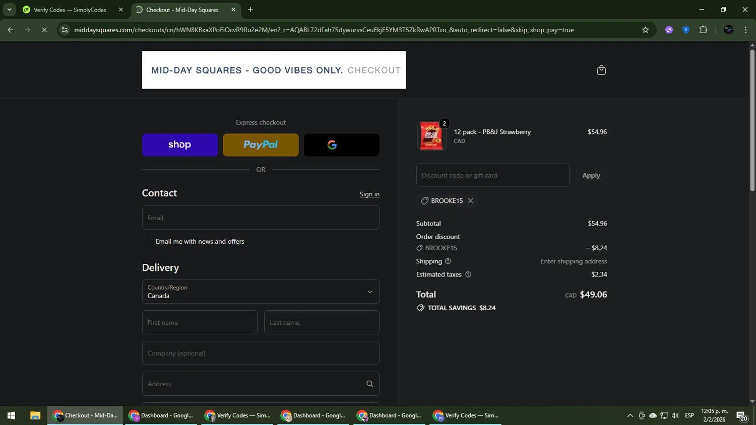Click the Mid-Day Squares checkout logo banner
The height and width of the screenshot is (425, 756).
coord(274,70)
